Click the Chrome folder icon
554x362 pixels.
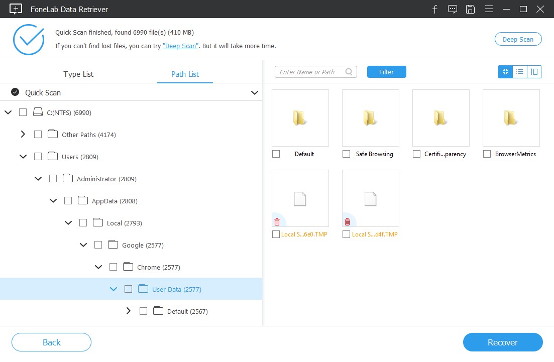[x=128, y=267]
